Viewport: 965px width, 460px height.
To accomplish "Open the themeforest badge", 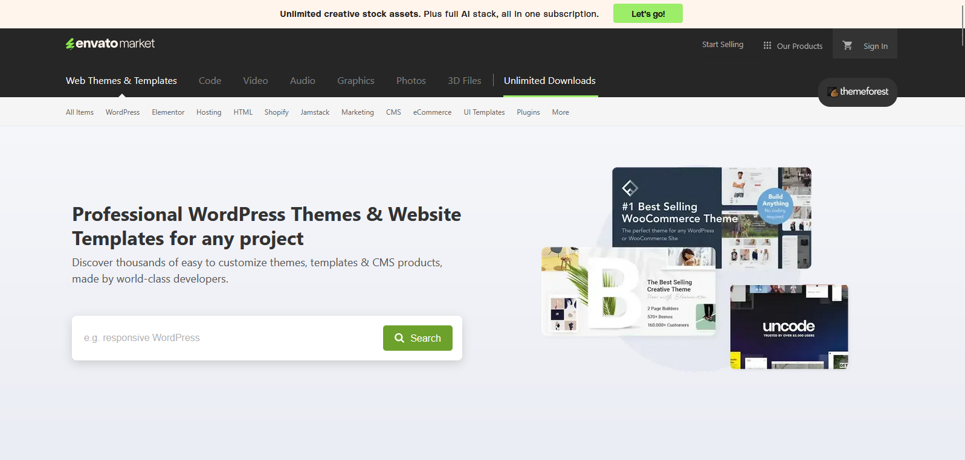I will pos(857,92).
